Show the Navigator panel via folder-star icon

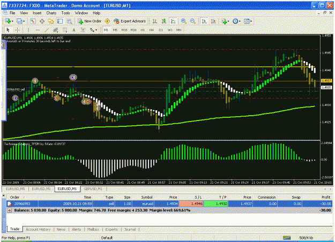51,21
